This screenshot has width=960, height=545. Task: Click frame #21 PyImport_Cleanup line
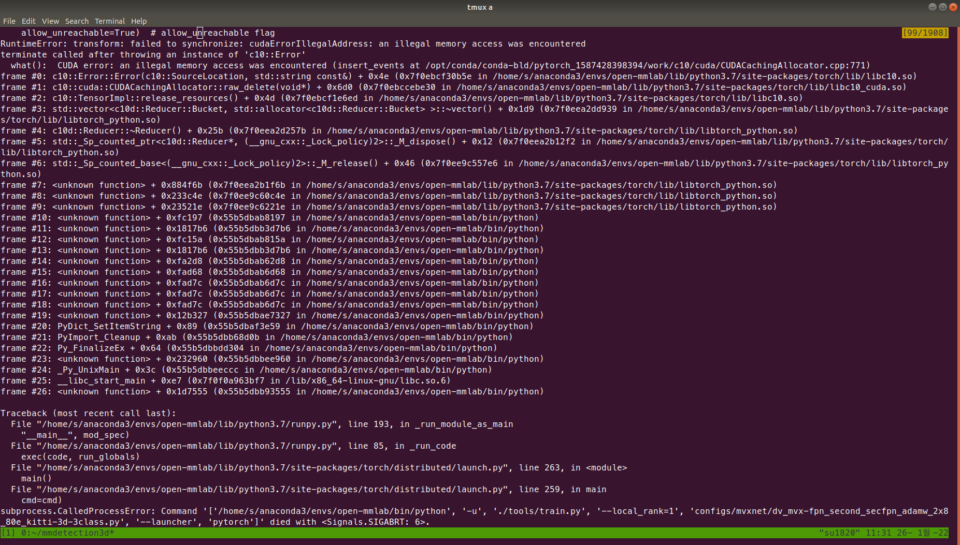[x=257, y=337]
